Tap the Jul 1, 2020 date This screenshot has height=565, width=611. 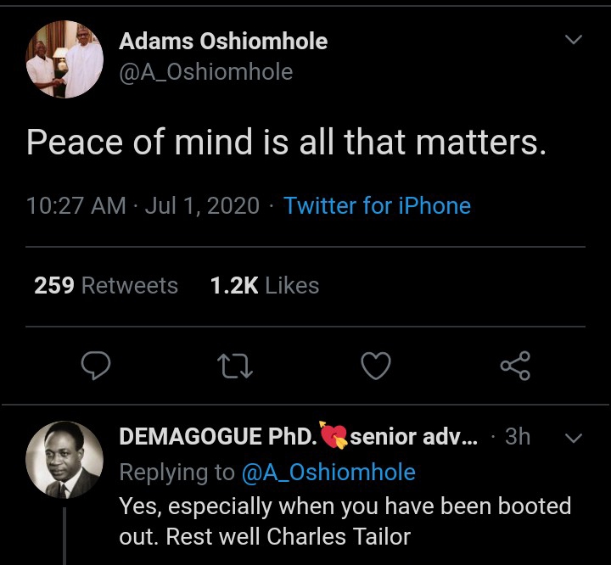202,206
